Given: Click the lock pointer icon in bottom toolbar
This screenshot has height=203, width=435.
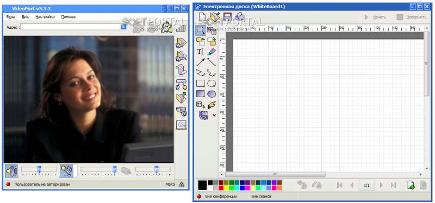Looking at the screenshot, I should coord(302,185).
